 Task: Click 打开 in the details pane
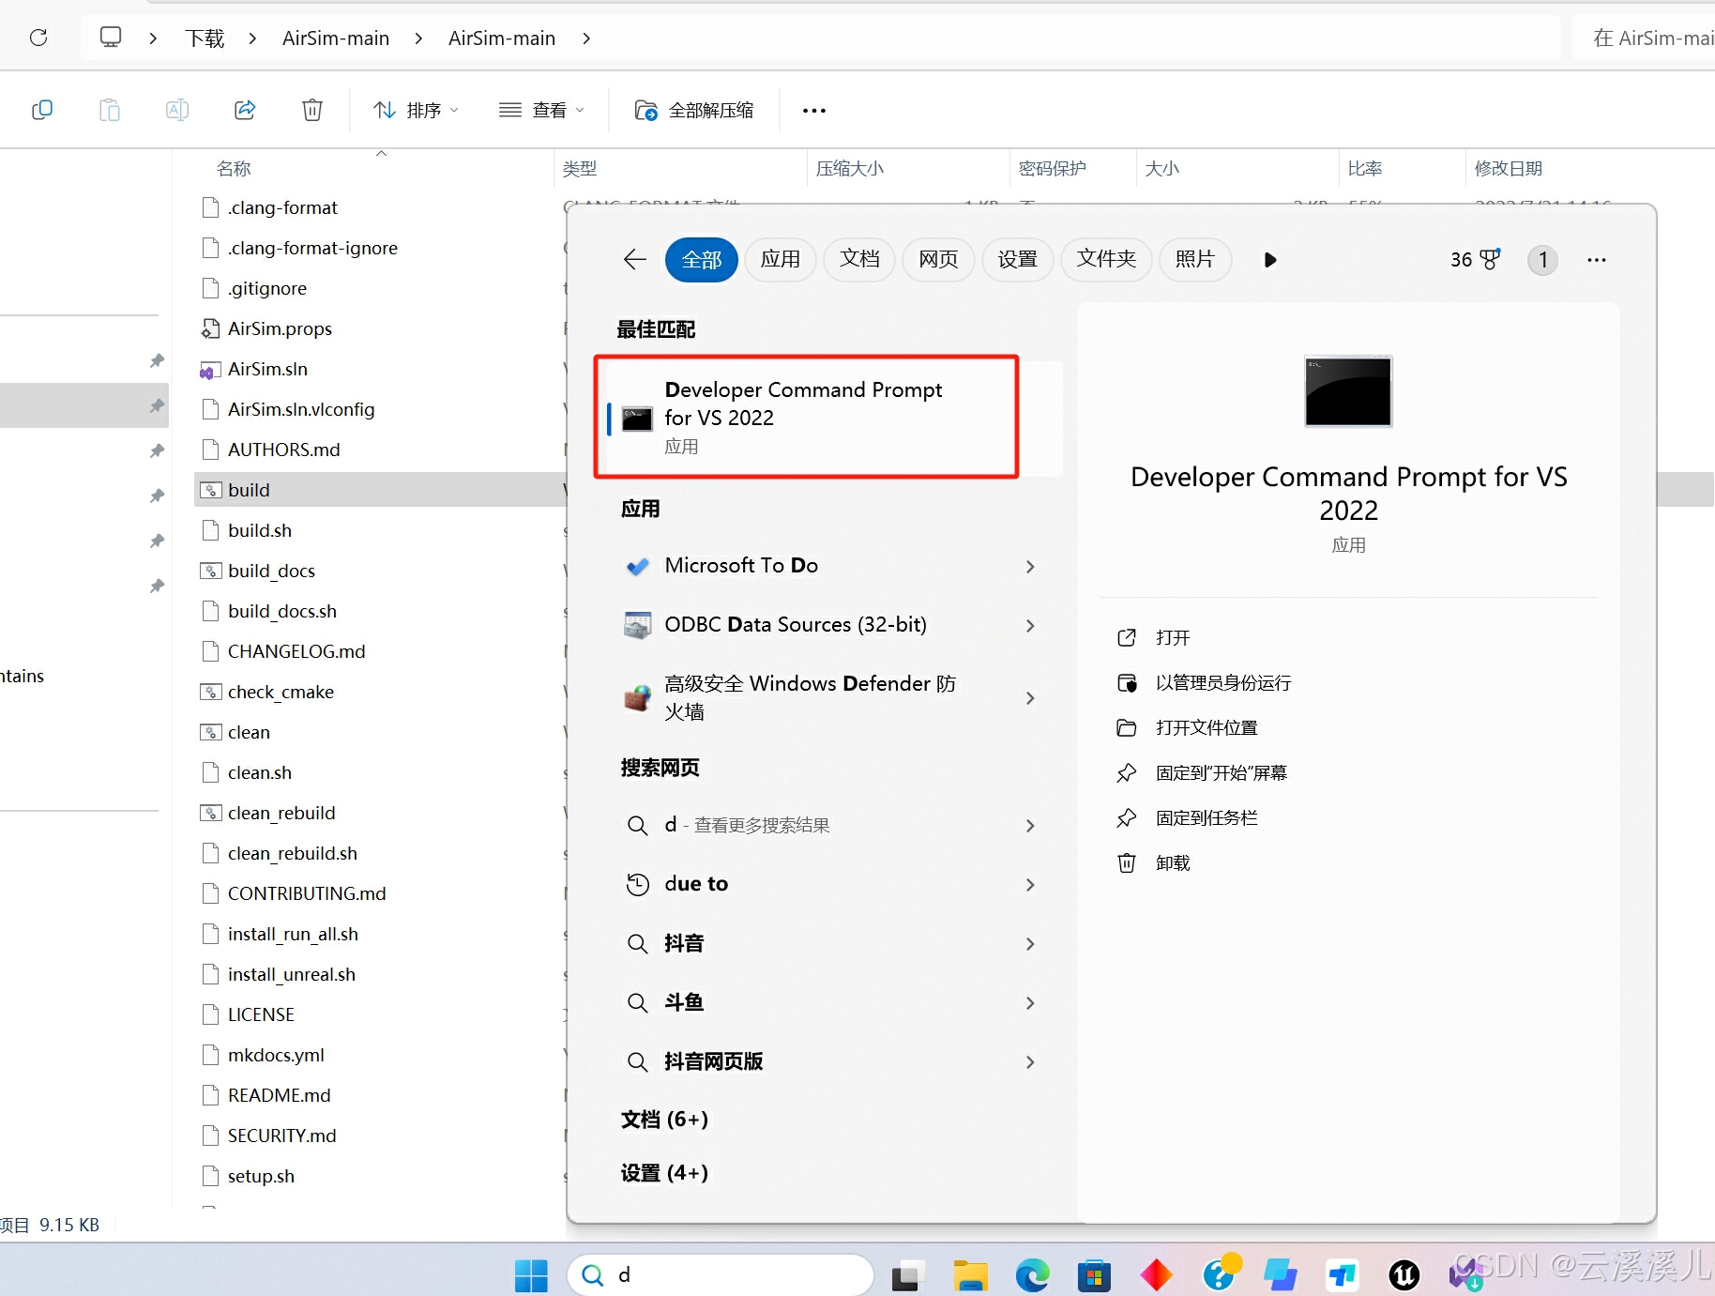coord(1173,638)
